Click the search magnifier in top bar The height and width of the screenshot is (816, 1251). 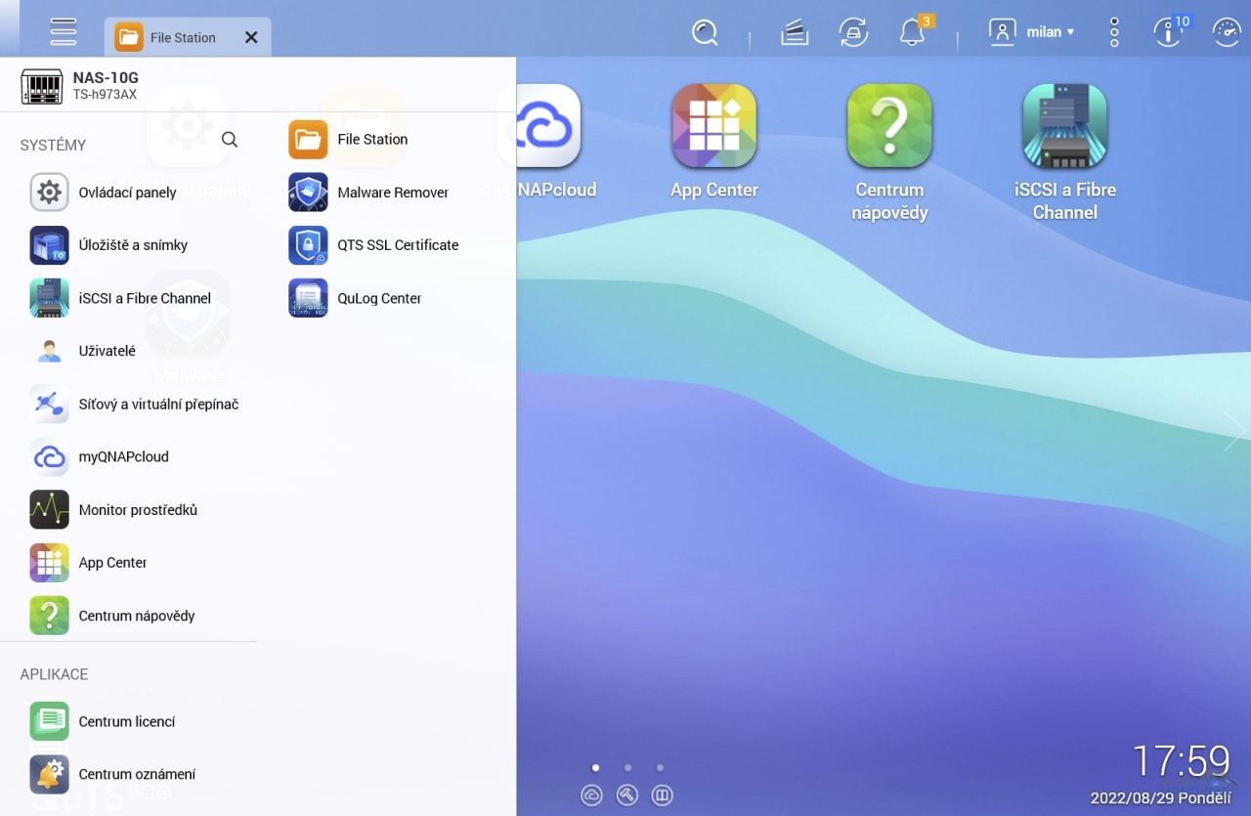[705, 32]
